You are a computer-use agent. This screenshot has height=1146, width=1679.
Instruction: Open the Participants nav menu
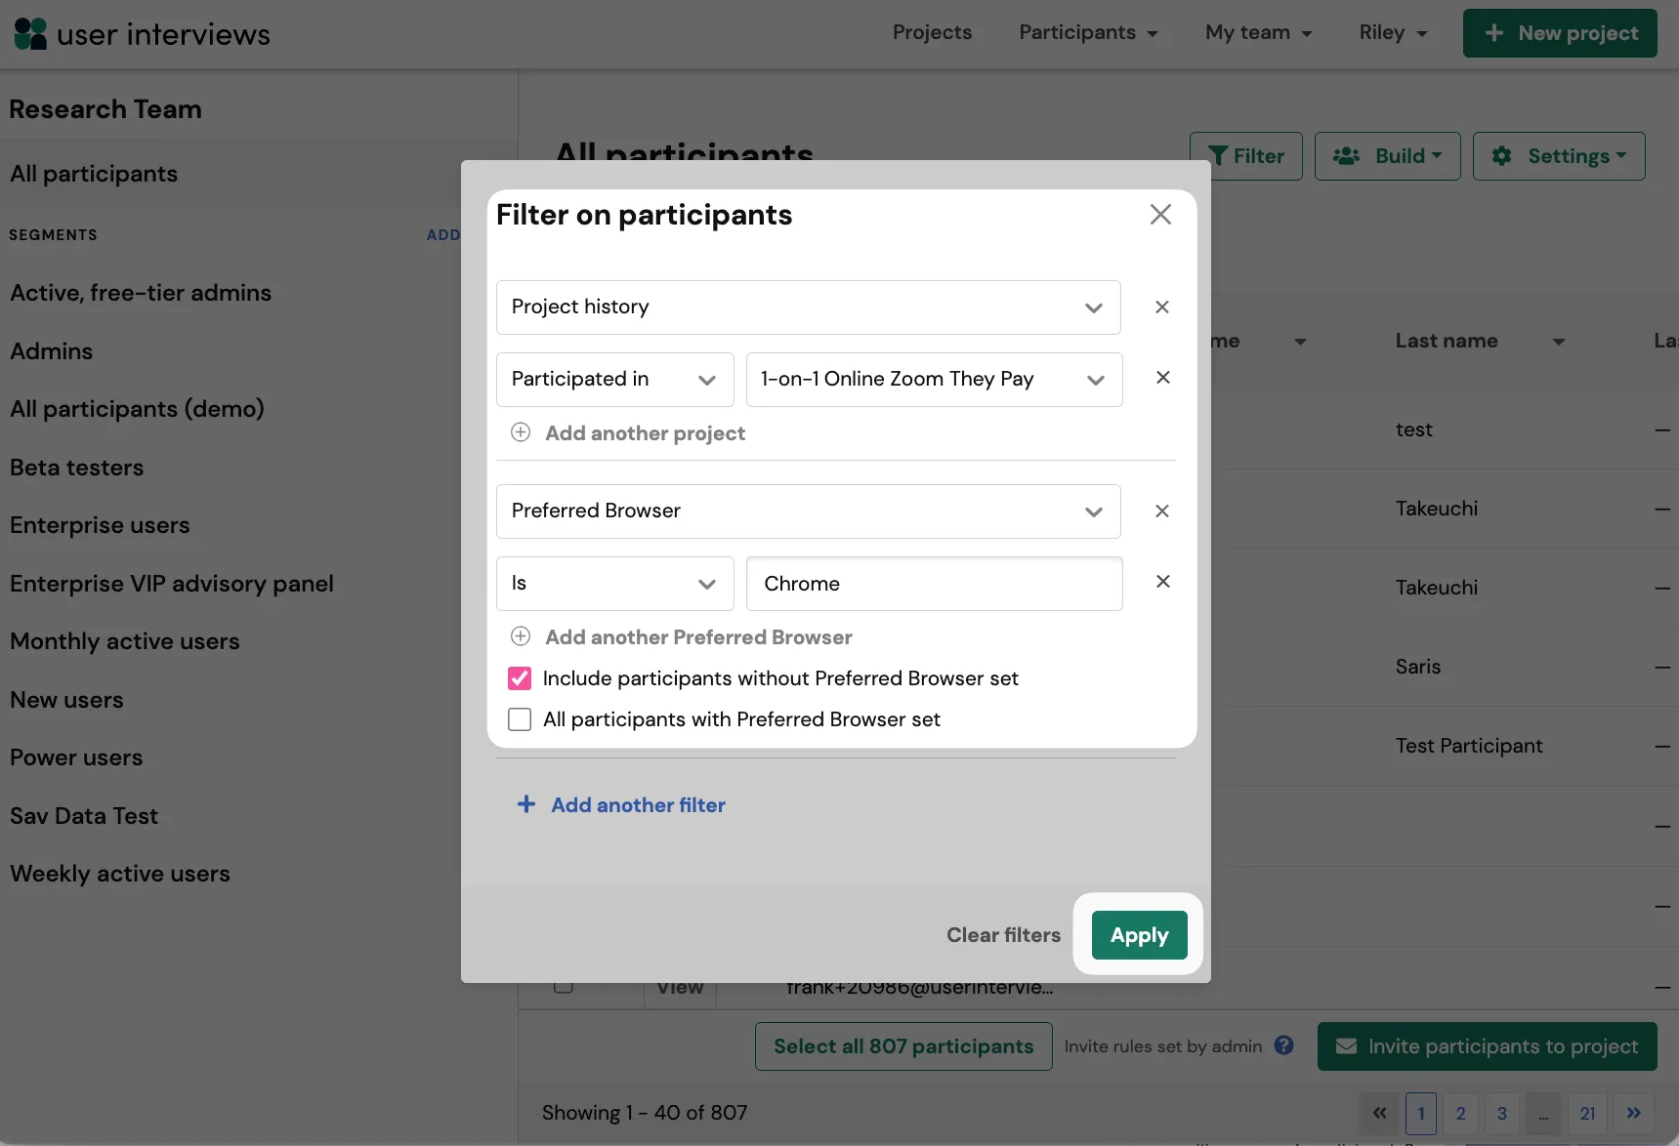1088,33
